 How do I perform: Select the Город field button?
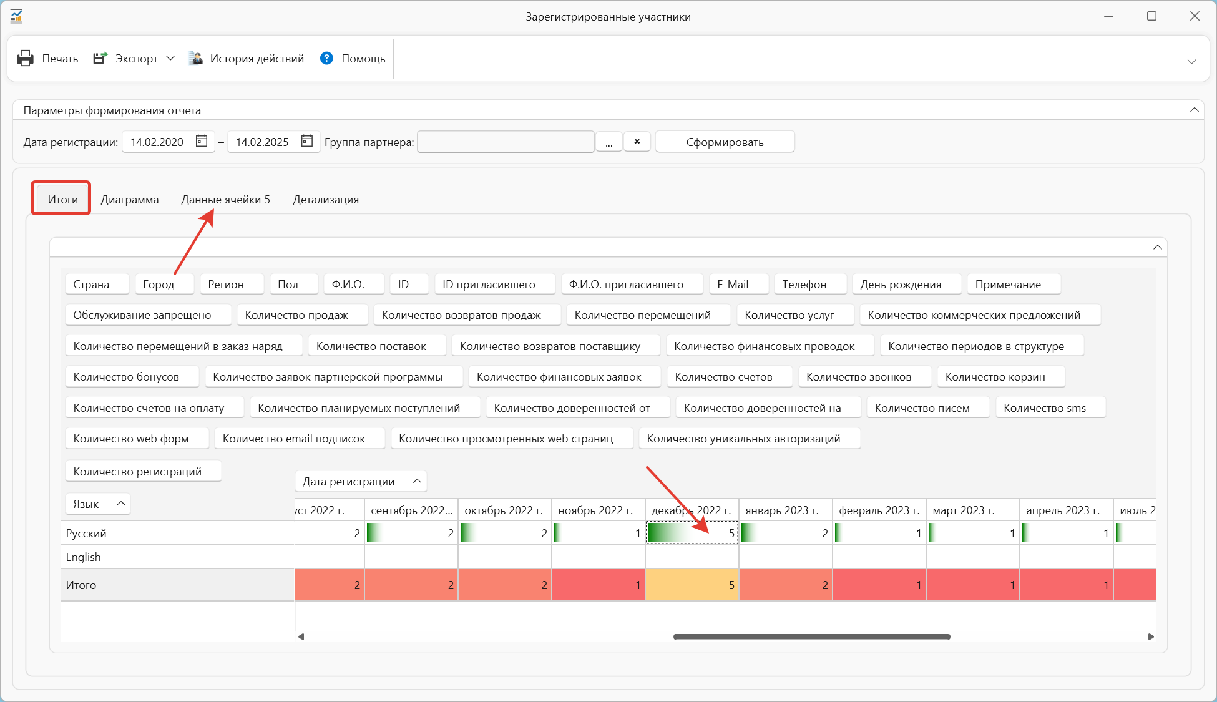coord(164,284)
